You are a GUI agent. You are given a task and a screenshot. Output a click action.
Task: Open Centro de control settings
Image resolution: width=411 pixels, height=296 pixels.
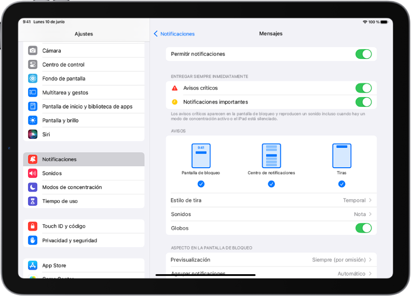click(x=84, y=65)
